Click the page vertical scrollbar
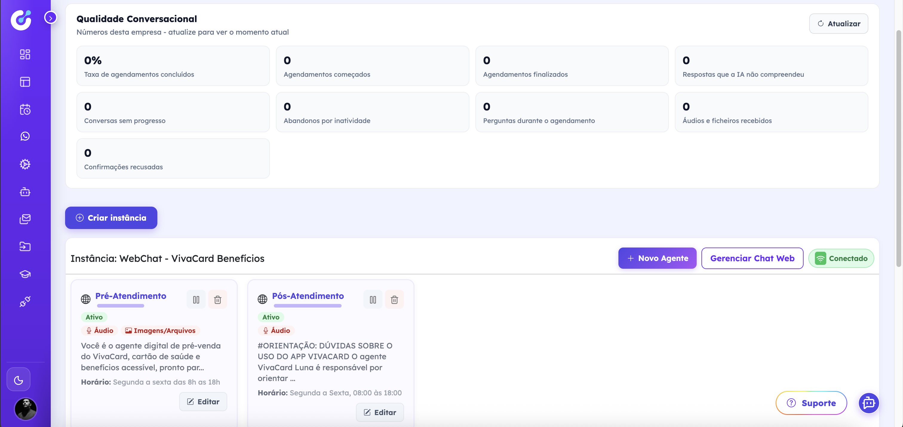This screenshot has height=427, width=903. coord(899,149)
